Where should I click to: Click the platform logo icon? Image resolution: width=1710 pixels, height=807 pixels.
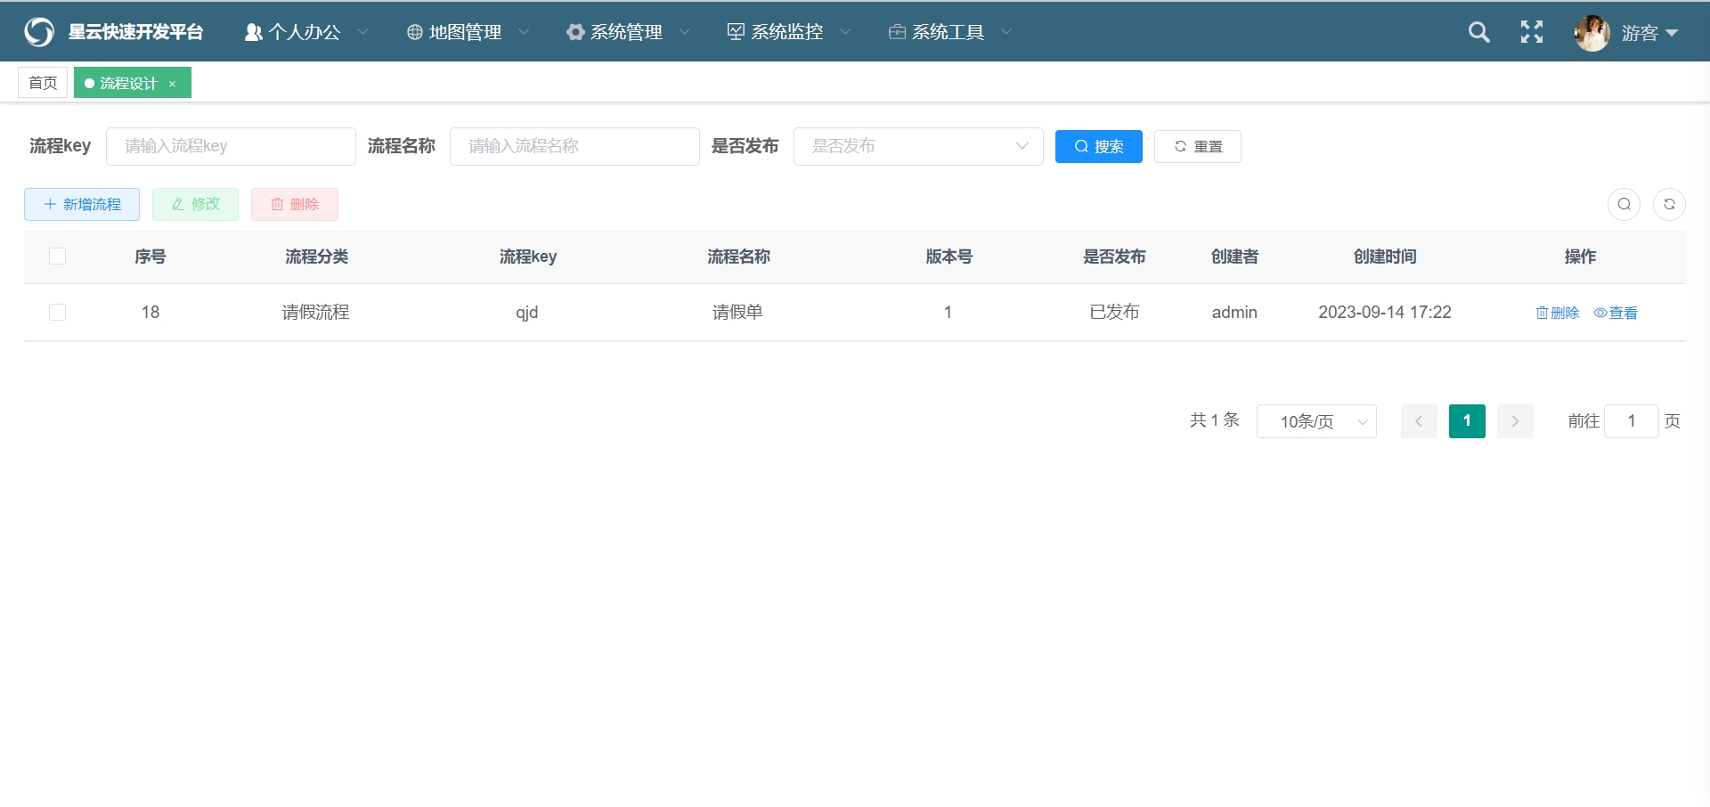(x=39, y=32)
